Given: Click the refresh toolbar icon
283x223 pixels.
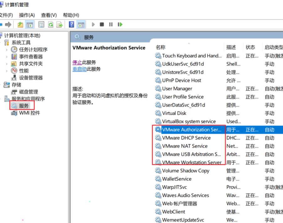Looking at the screenshot, I should [x=51, y=24].
